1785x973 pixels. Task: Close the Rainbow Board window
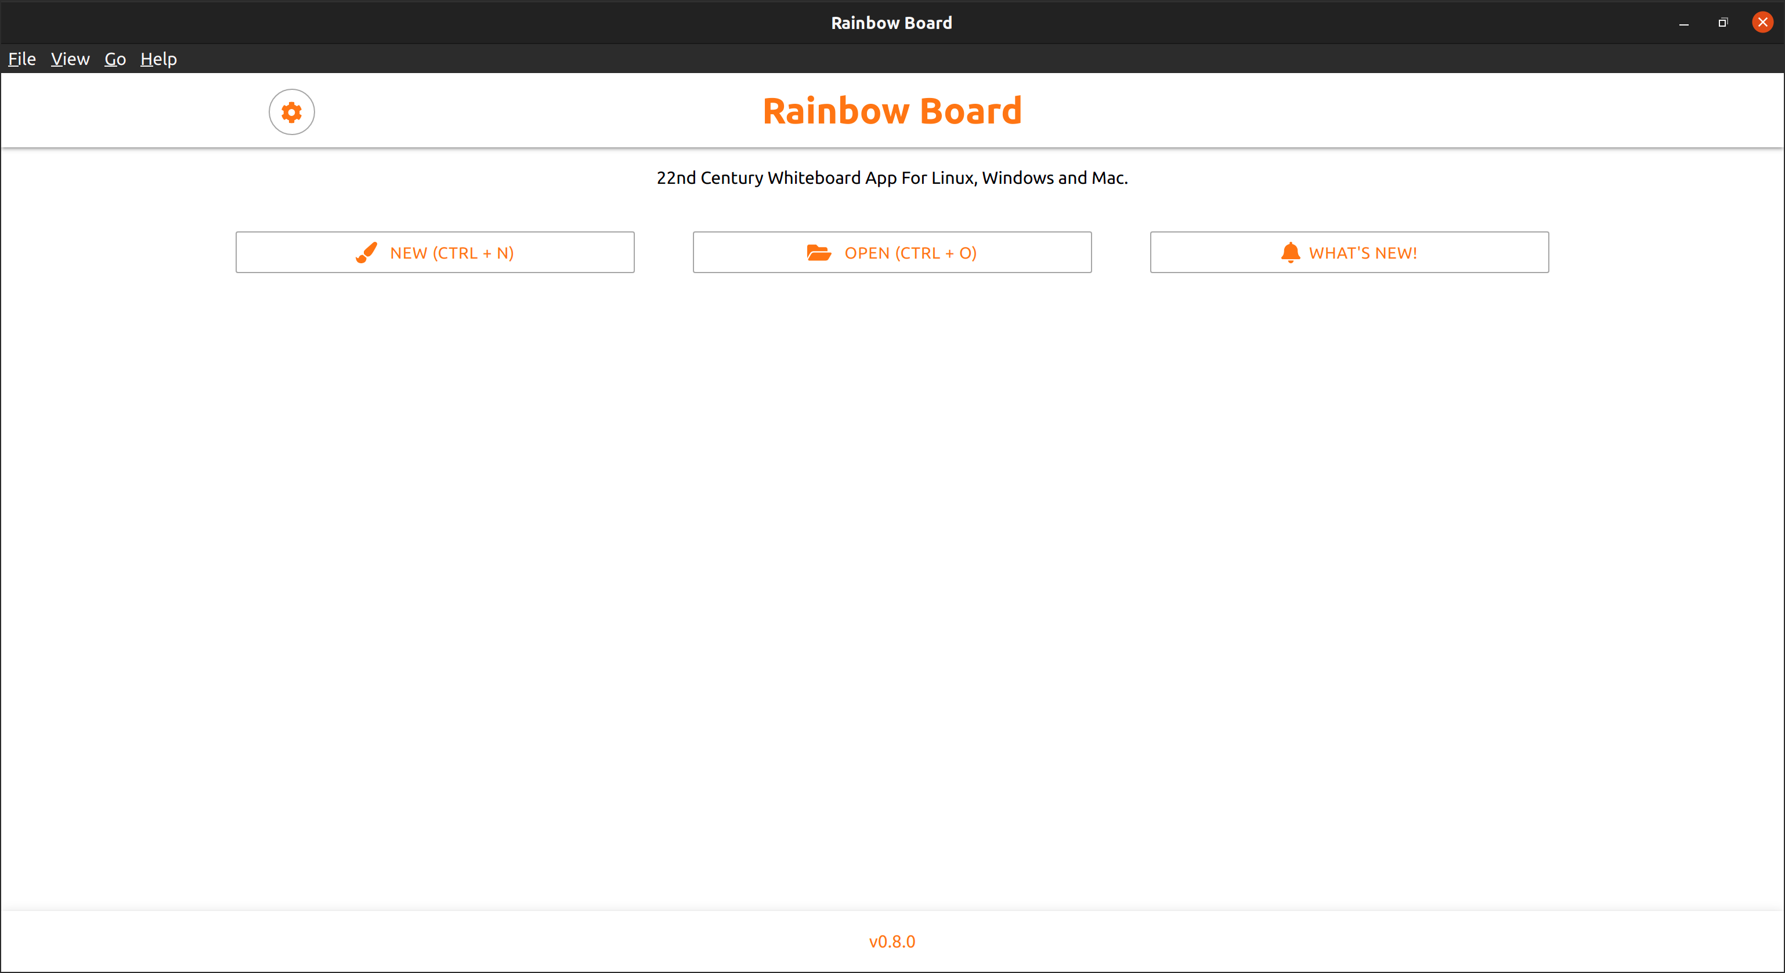point(1762,22)
